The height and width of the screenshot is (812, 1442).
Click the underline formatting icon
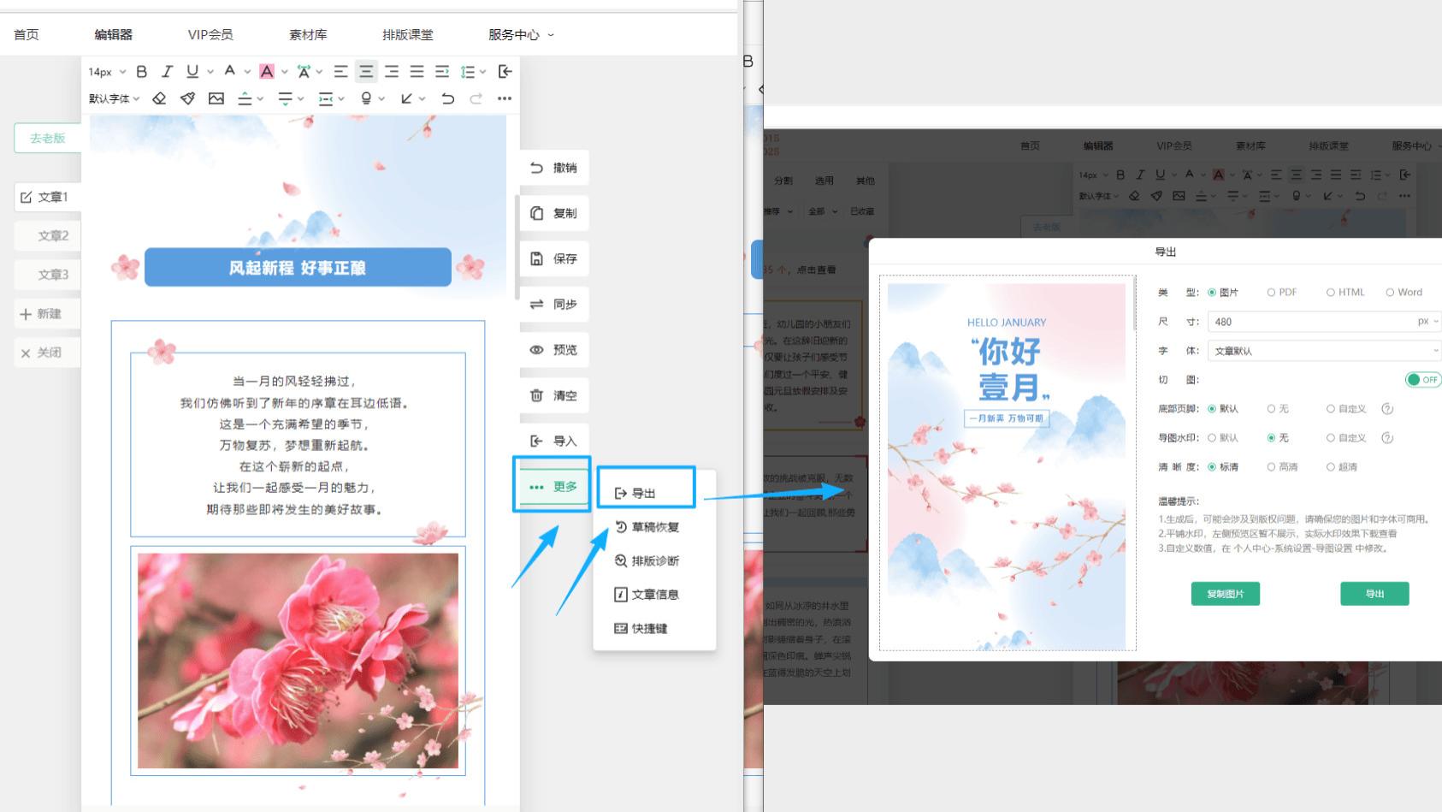point(192,71)
